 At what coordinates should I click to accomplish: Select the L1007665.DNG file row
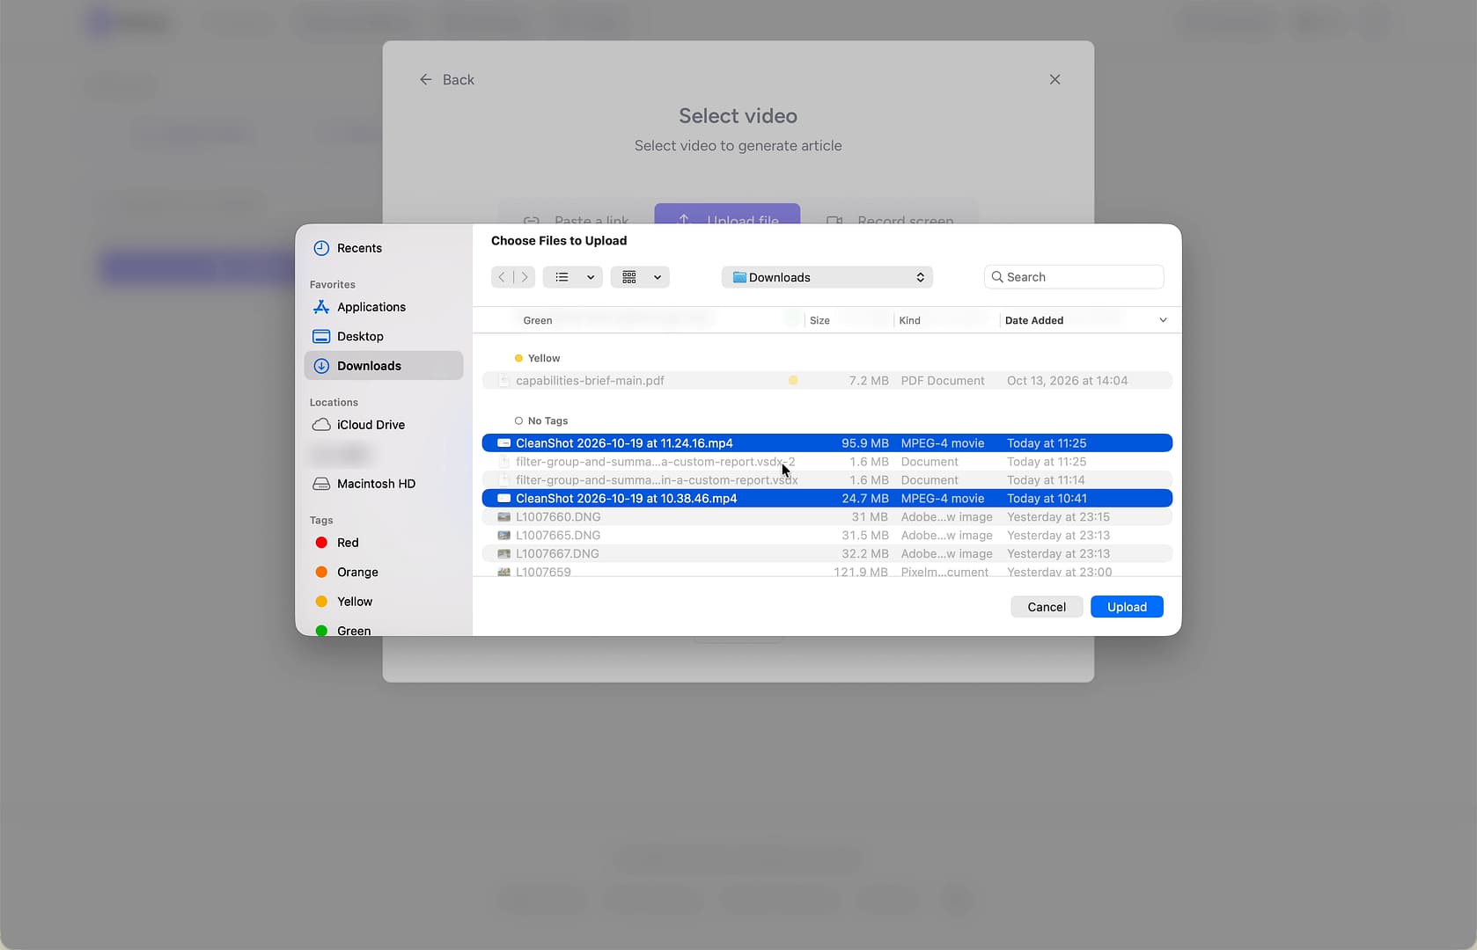click(x=827, y=536)
